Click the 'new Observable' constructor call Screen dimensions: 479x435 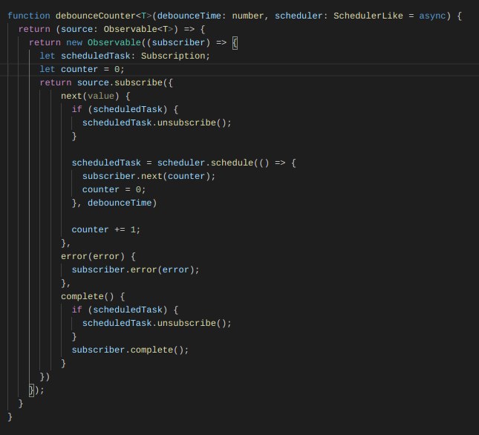[x=103, y=42]
